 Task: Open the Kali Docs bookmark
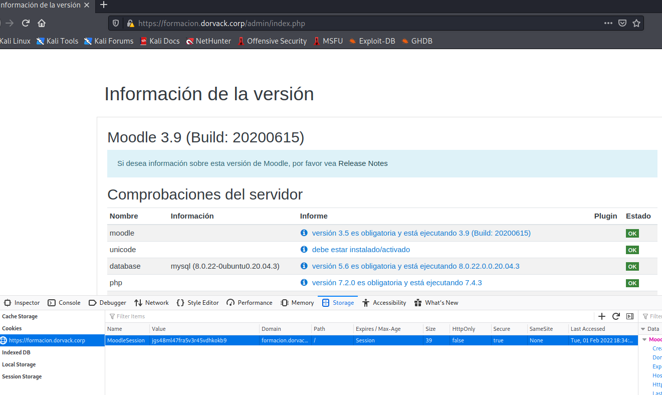[x=160, y=41]
